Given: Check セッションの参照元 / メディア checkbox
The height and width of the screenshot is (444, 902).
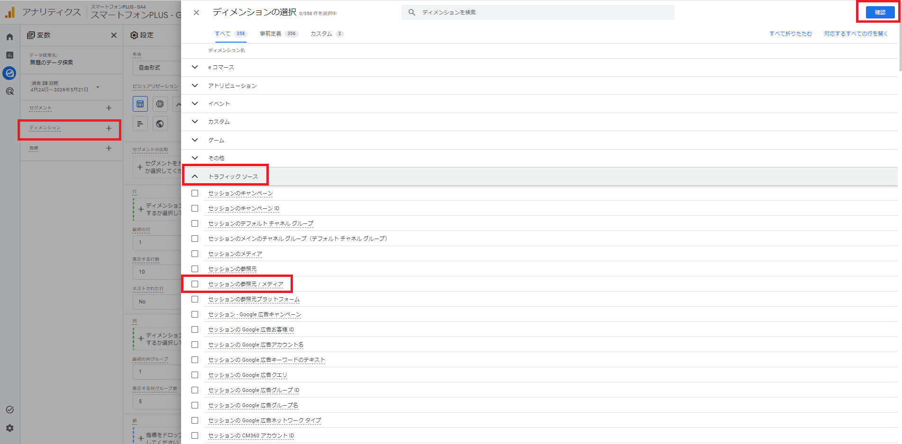Looking at the screenshot, I should [x=195, y=284].
